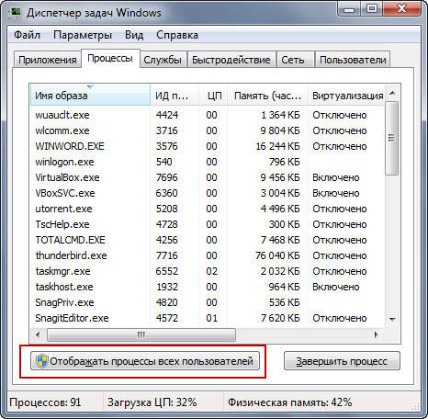Click memory value 76 040 КБ
Screen dimensions: 428x419
tap(277, 255)
